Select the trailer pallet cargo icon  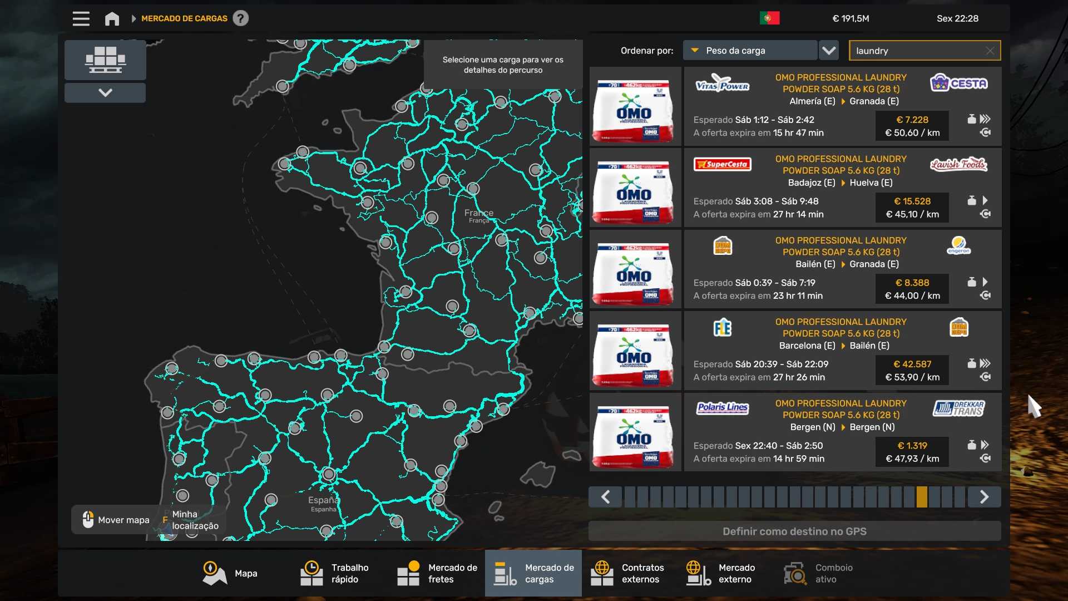pos(105,60)
